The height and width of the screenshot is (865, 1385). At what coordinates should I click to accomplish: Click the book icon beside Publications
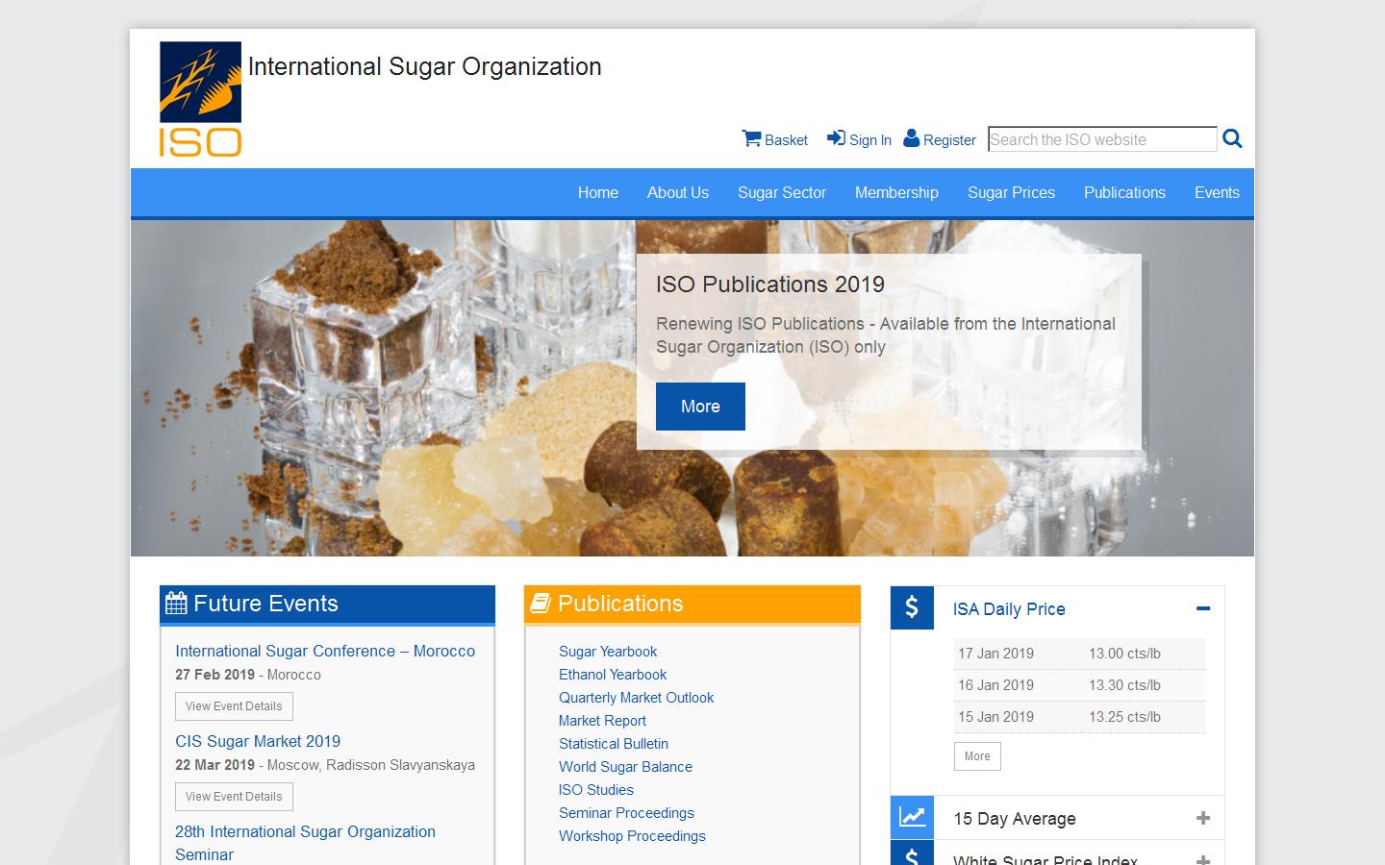click(541, 603)
